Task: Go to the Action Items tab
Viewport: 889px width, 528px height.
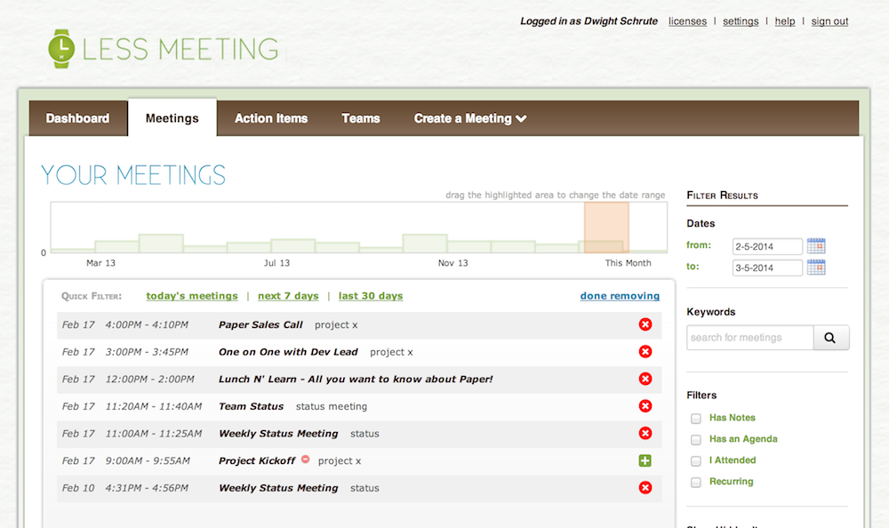Action: tap(271, 118)
